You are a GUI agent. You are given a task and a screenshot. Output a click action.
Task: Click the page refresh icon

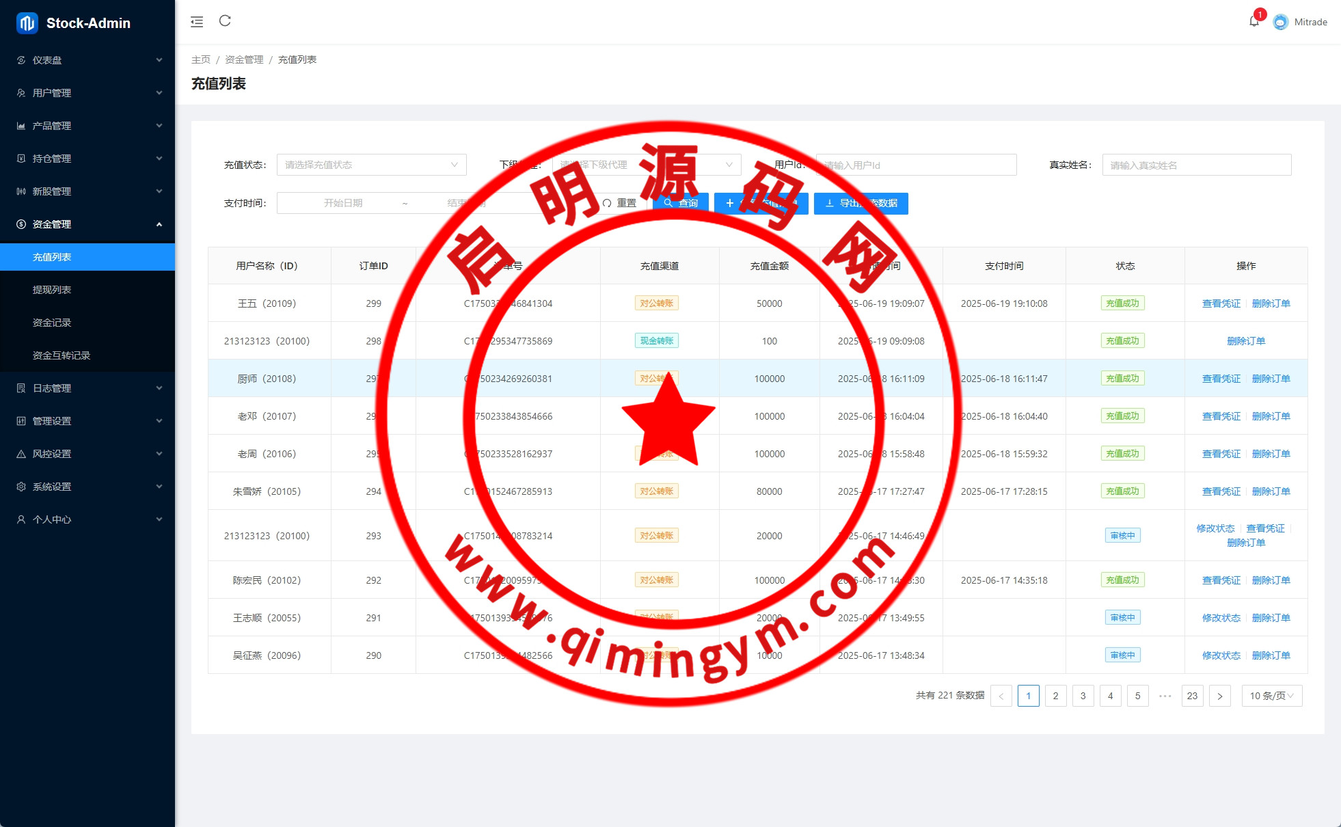(x=225, y=21)
